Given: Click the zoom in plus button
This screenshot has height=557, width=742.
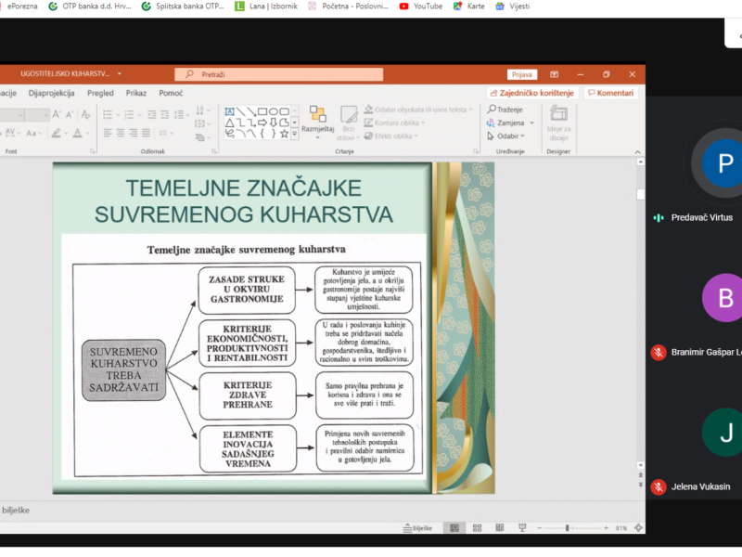Looking at the screenshot, I should click(x=606, y=527).
